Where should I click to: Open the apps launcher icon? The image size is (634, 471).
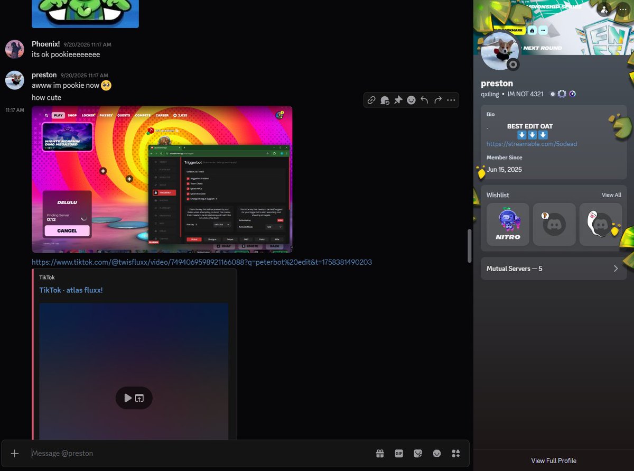coord(456,454)
